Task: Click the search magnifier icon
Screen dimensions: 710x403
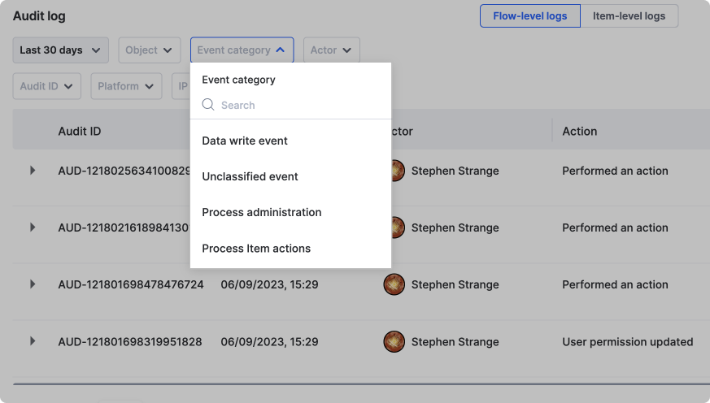Action: [x=208, y=105]
